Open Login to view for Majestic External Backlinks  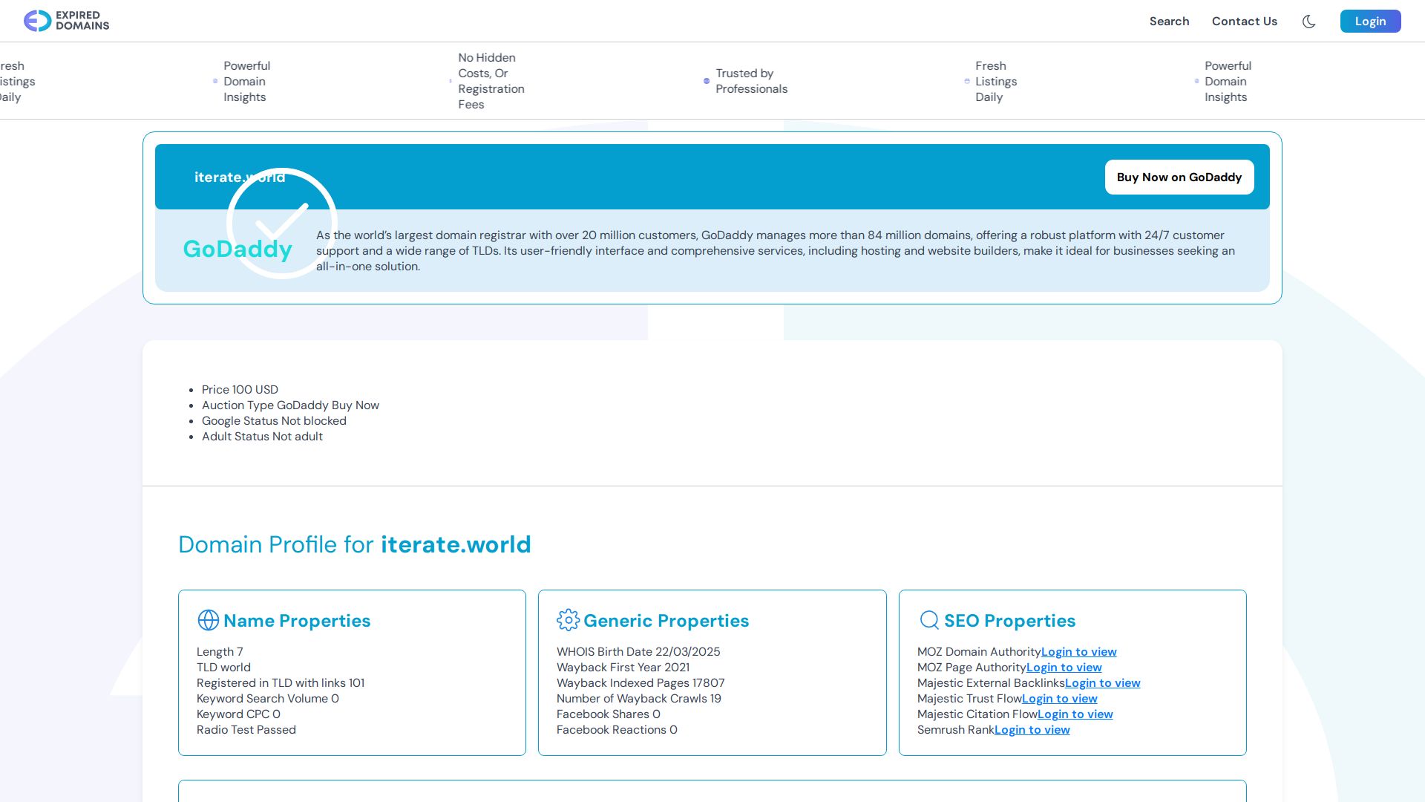[x=1102, y=682]
